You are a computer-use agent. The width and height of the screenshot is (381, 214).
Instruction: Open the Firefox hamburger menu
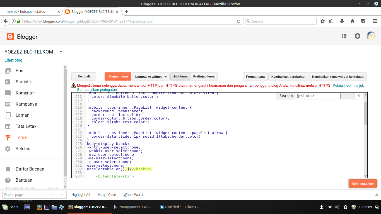coord(376,21)
